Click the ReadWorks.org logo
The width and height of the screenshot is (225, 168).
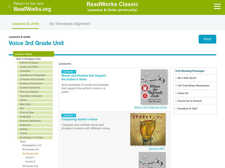coord(32,9)
